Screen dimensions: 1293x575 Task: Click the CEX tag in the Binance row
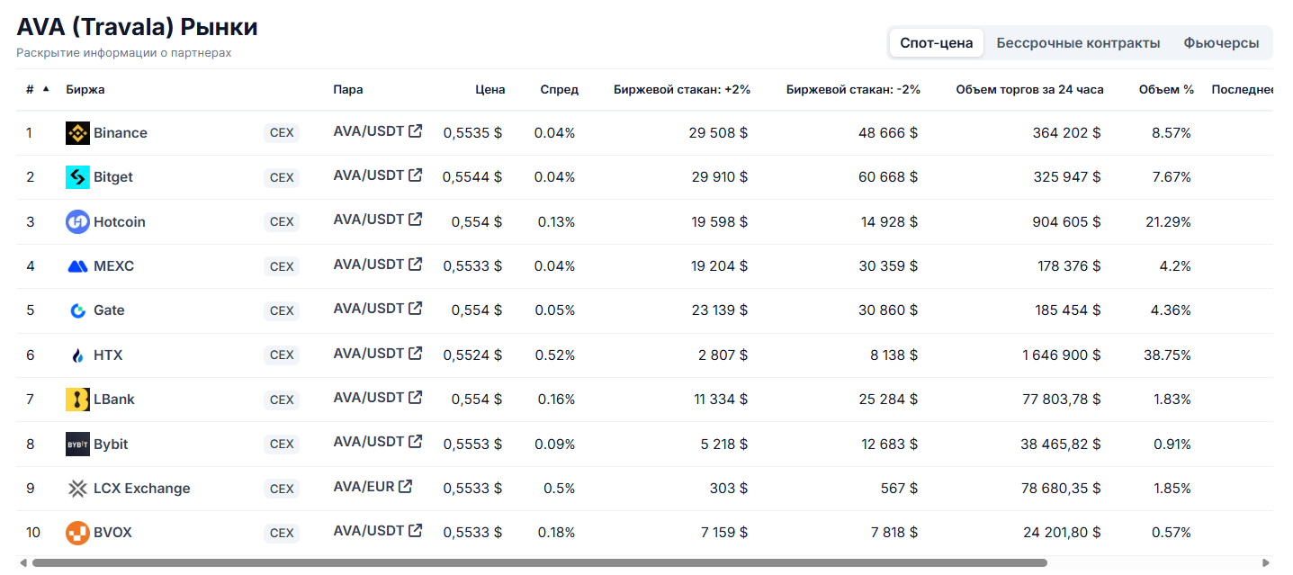[x=282, y=133]
